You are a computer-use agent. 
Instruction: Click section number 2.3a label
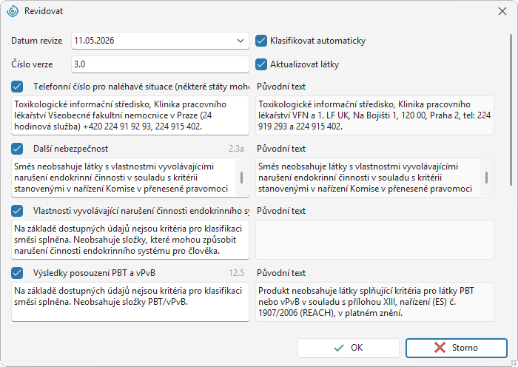[x=236, y=149]
